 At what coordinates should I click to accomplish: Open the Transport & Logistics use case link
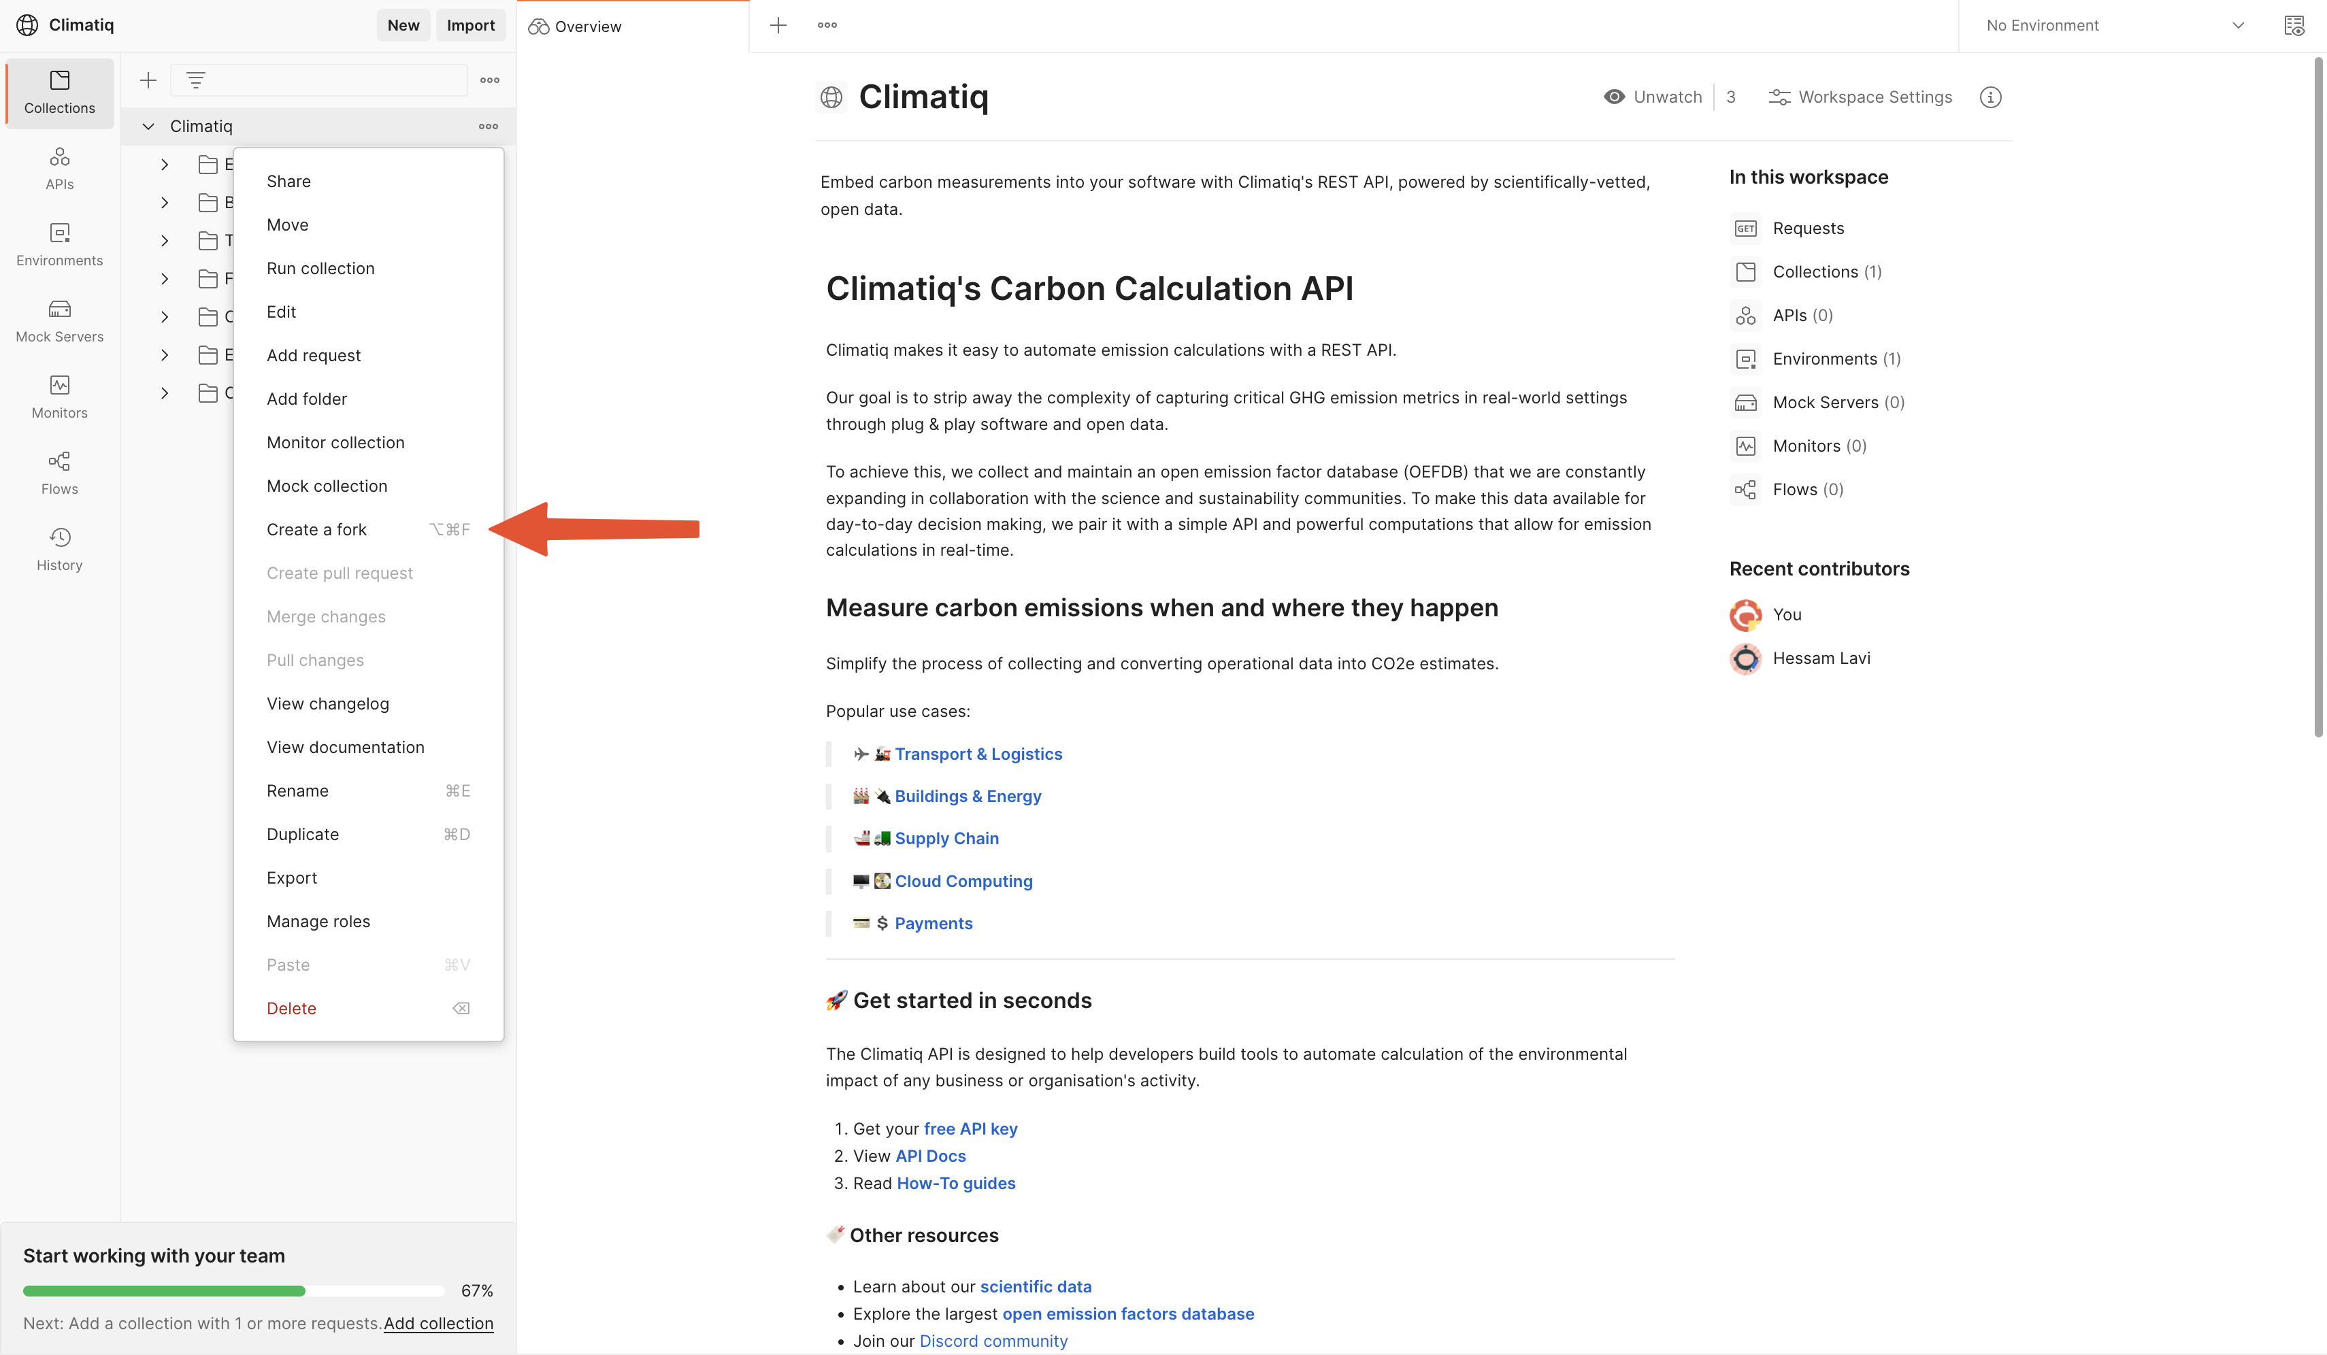[979, 753]
